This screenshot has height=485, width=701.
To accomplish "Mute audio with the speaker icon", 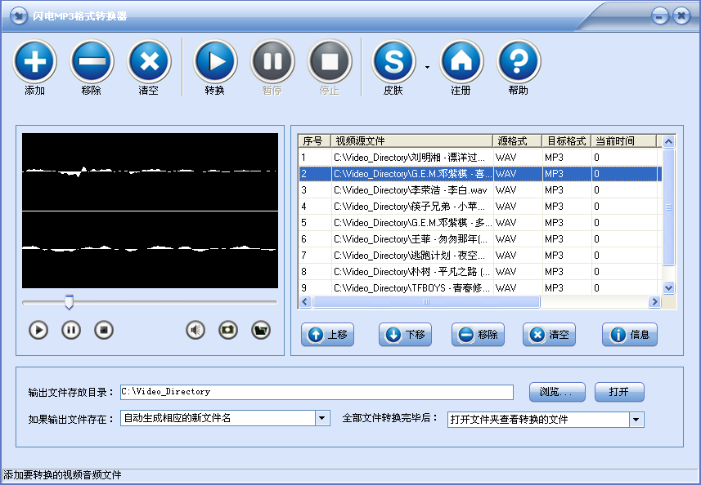I will (x=195, y=330).
